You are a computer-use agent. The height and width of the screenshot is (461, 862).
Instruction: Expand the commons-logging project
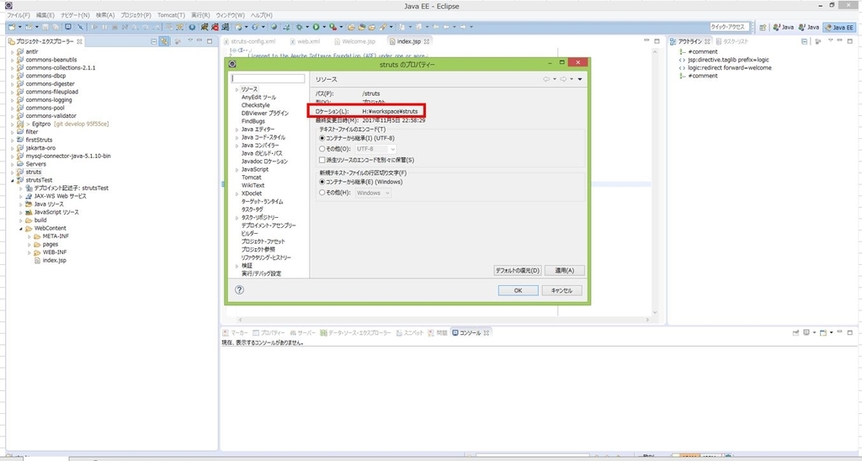(x=13, y=100)
